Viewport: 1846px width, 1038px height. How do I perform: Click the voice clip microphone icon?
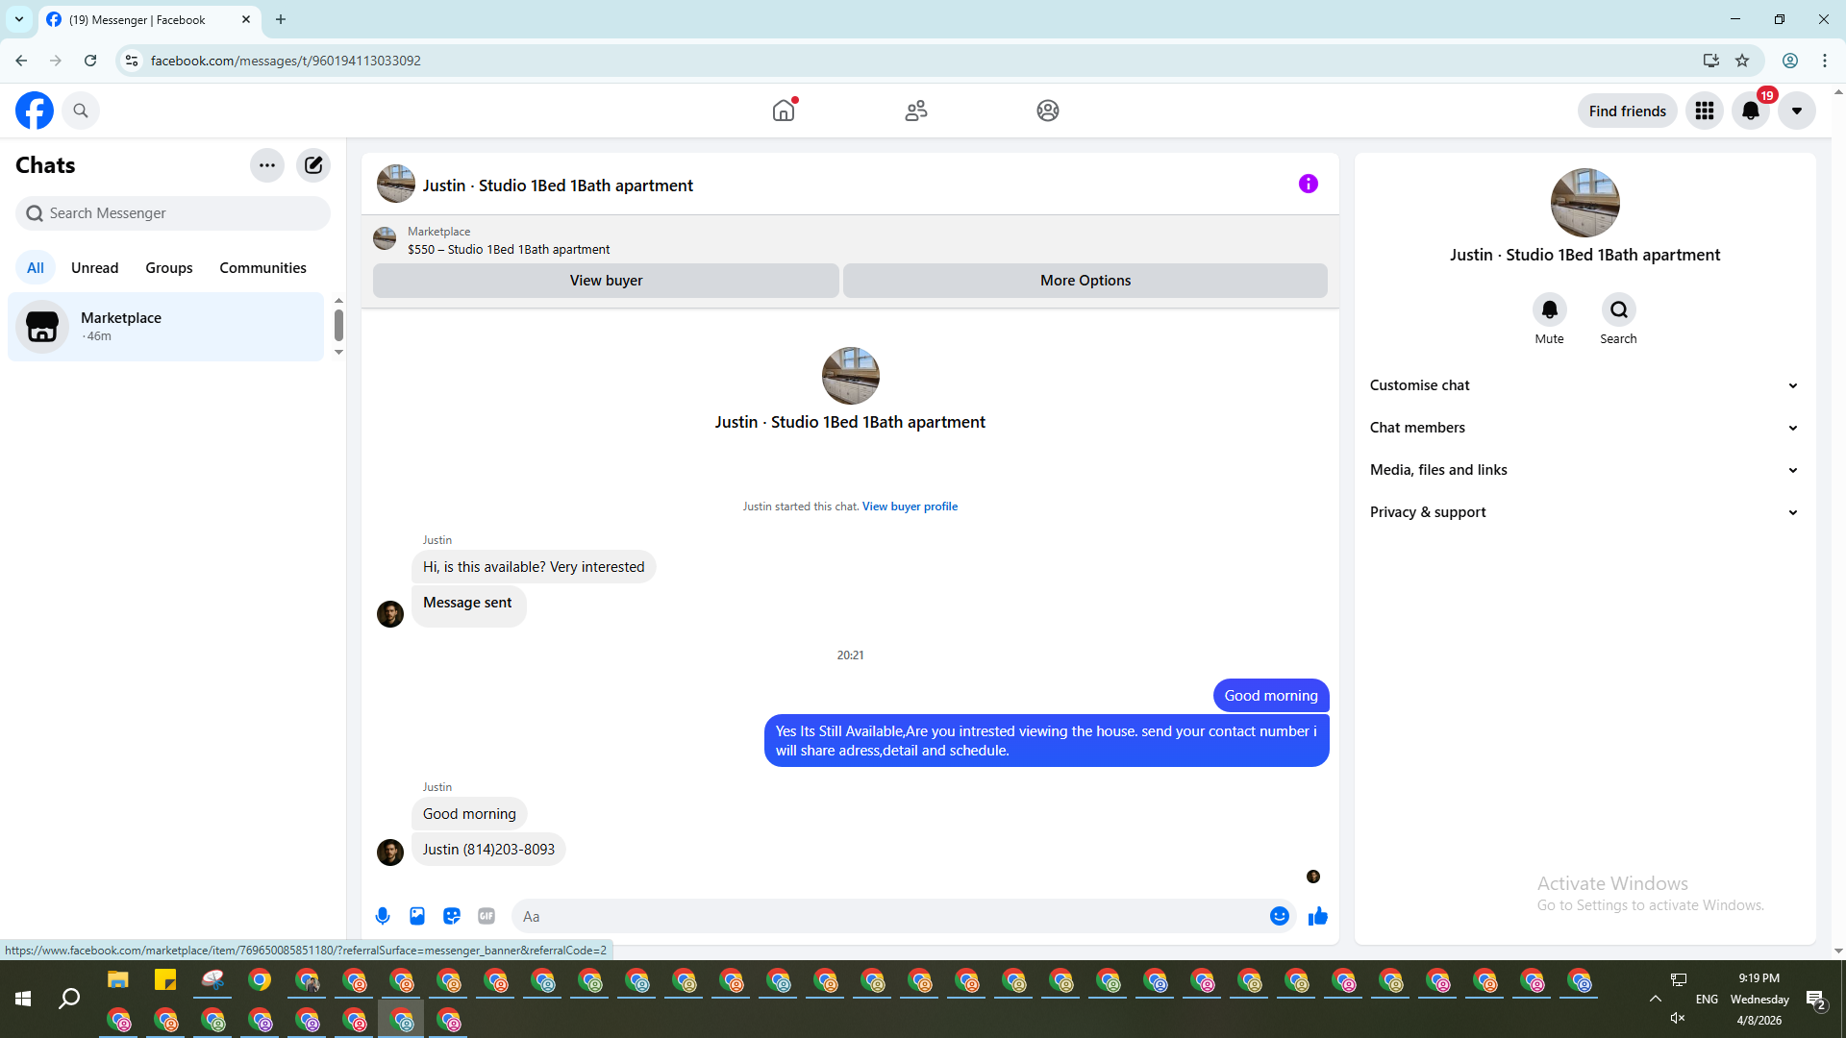(383, 916)
